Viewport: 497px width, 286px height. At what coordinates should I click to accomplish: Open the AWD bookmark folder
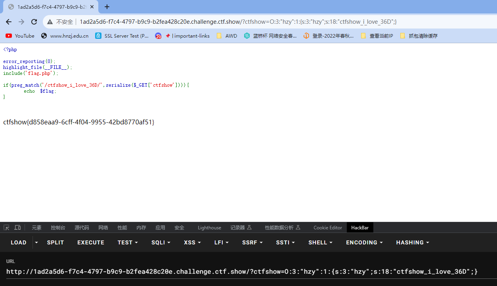coord(227,36)
